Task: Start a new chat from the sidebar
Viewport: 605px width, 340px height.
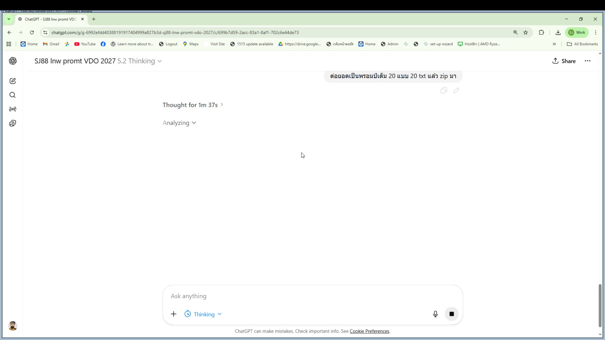Action: (13, 81)
